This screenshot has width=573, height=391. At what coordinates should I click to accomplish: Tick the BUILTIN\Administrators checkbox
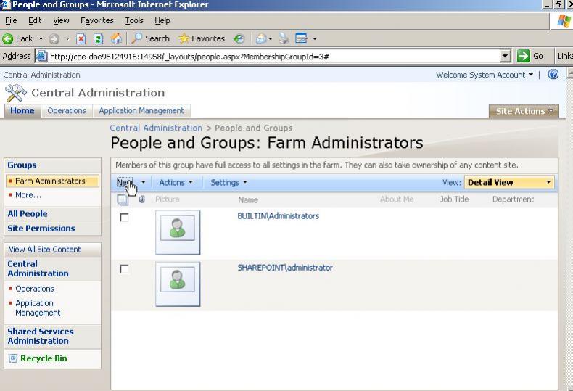tap(124, 218)
